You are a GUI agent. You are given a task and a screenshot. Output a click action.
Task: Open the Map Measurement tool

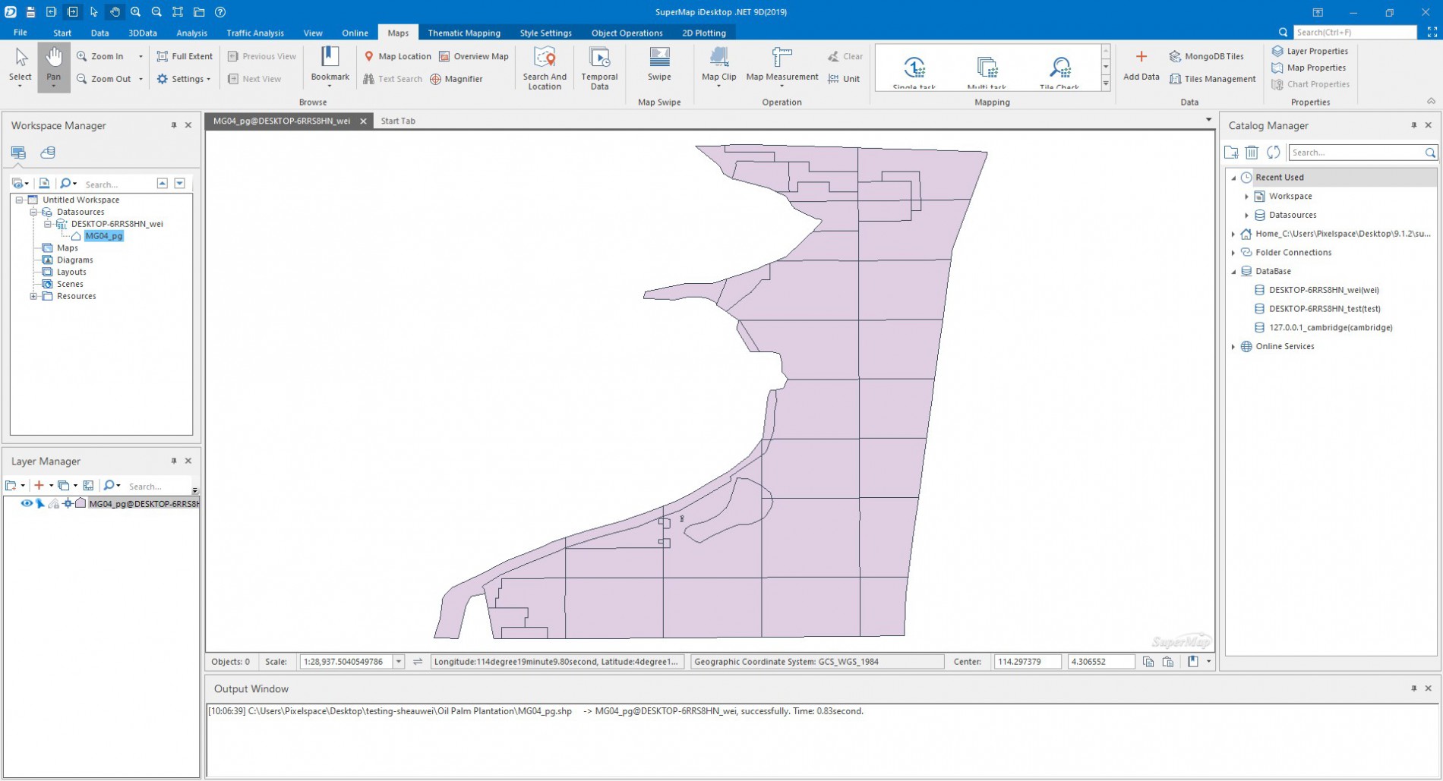[781, 67]
